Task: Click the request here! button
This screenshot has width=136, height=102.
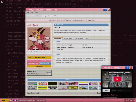Action: click(x=39, y=66)
